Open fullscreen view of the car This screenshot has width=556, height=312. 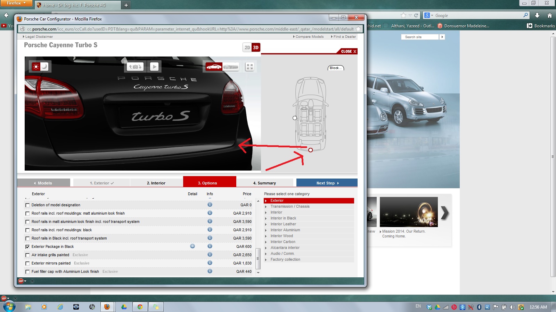coord(250,67)
